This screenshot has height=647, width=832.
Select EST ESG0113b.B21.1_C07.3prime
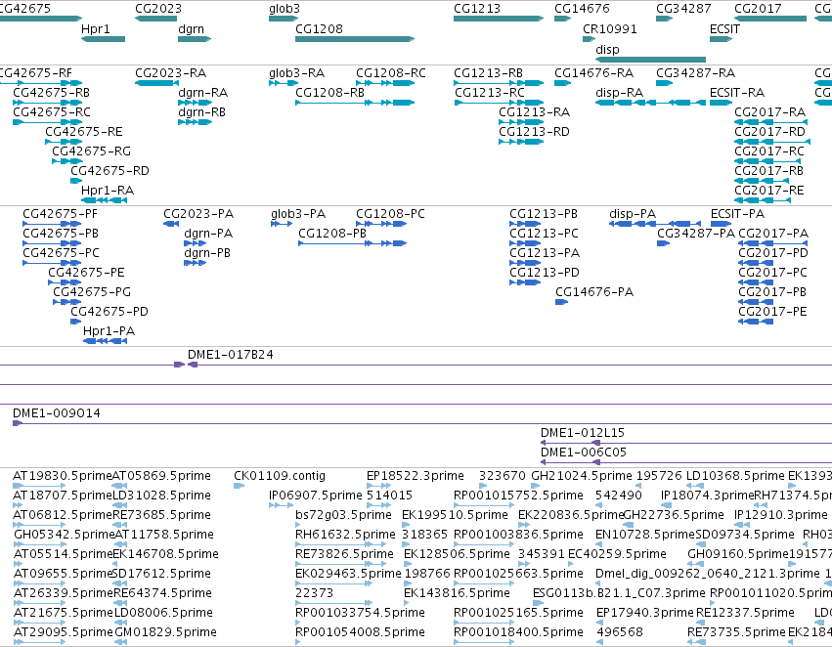click(x=619, y=593)
